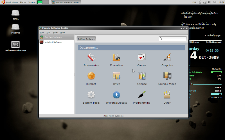The width and height of the screenshot is (225, 140).
Task: Click the volume icon in top panel
Action: click(x=209, y=2)
